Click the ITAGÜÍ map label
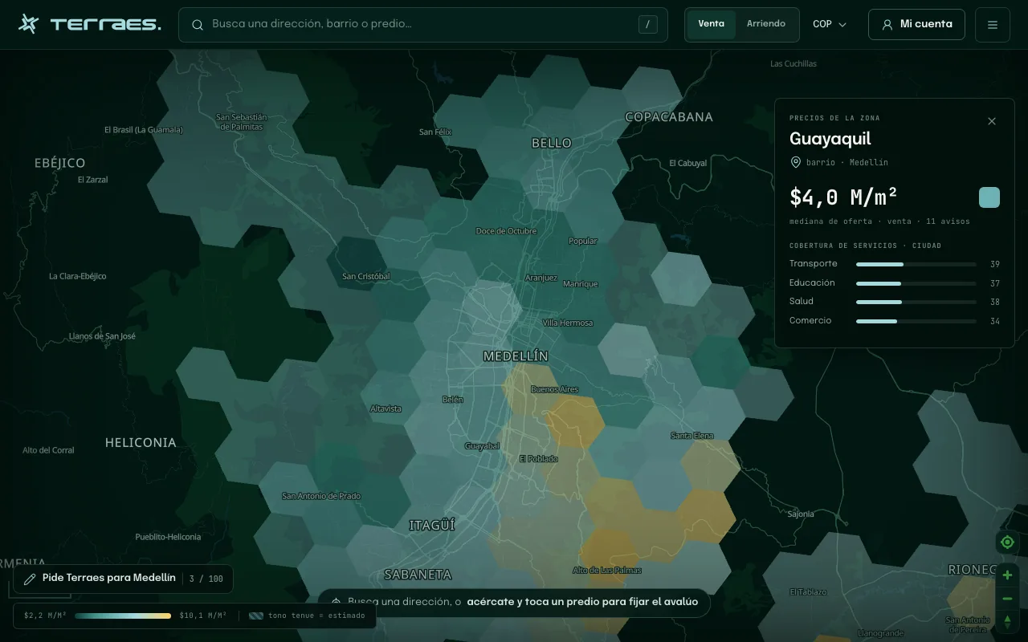Screen dimensions: 1028x642 pos(432,525)
